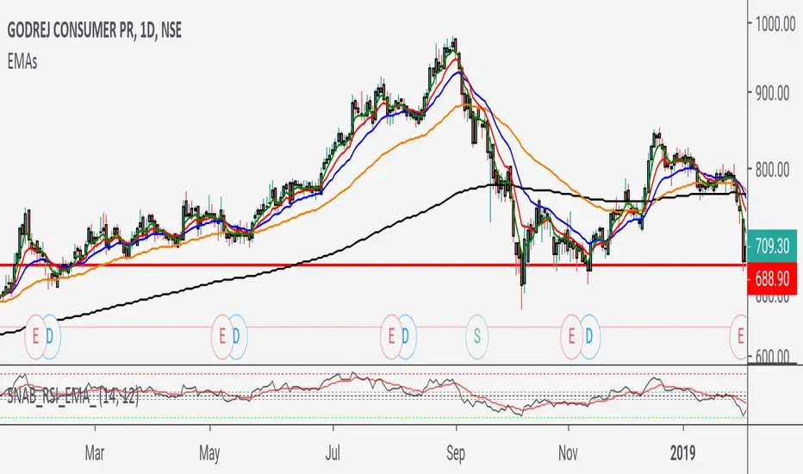Click the 1000.00 price axis label
803x474 pixels.
[775, 24]
